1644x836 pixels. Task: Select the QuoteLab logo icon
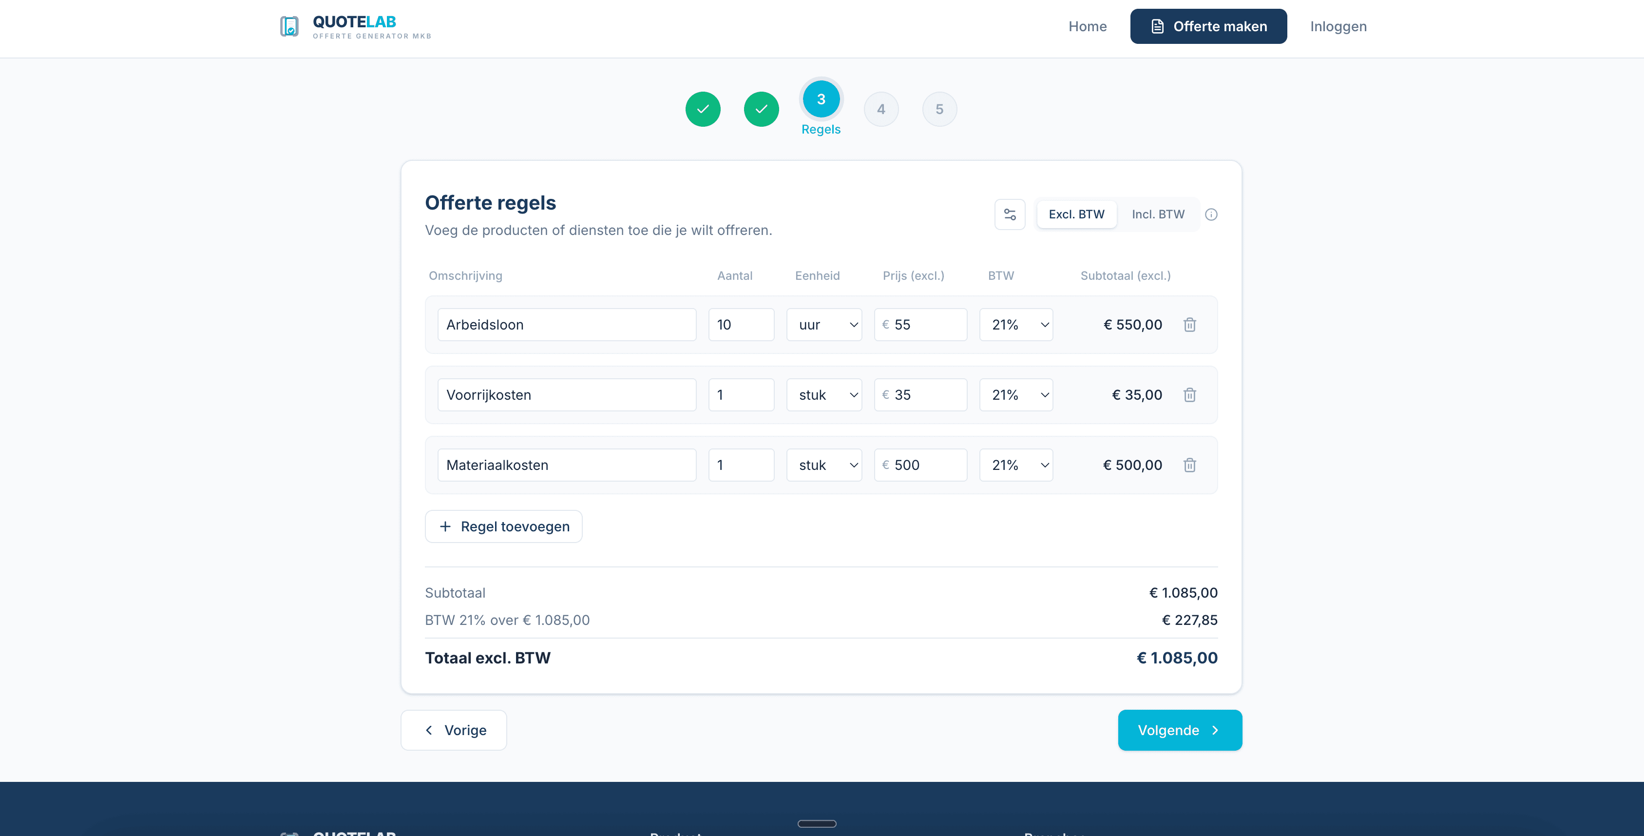click(289, 26)
